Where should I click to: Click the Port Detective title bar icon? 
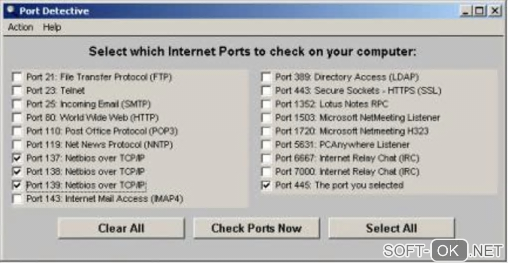(10, 10)
